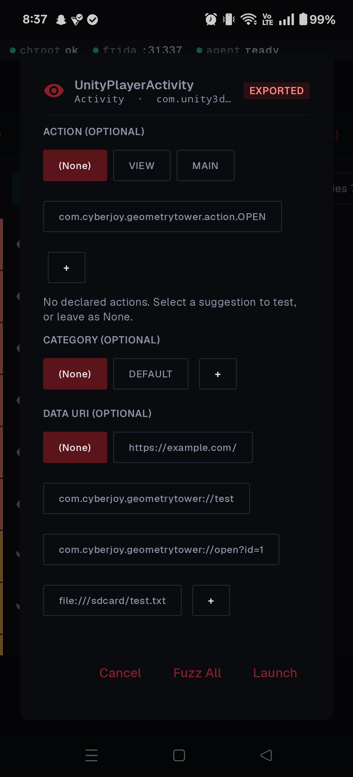
Task: Set the data URI to (None)
Action: (x=75, y=447)
